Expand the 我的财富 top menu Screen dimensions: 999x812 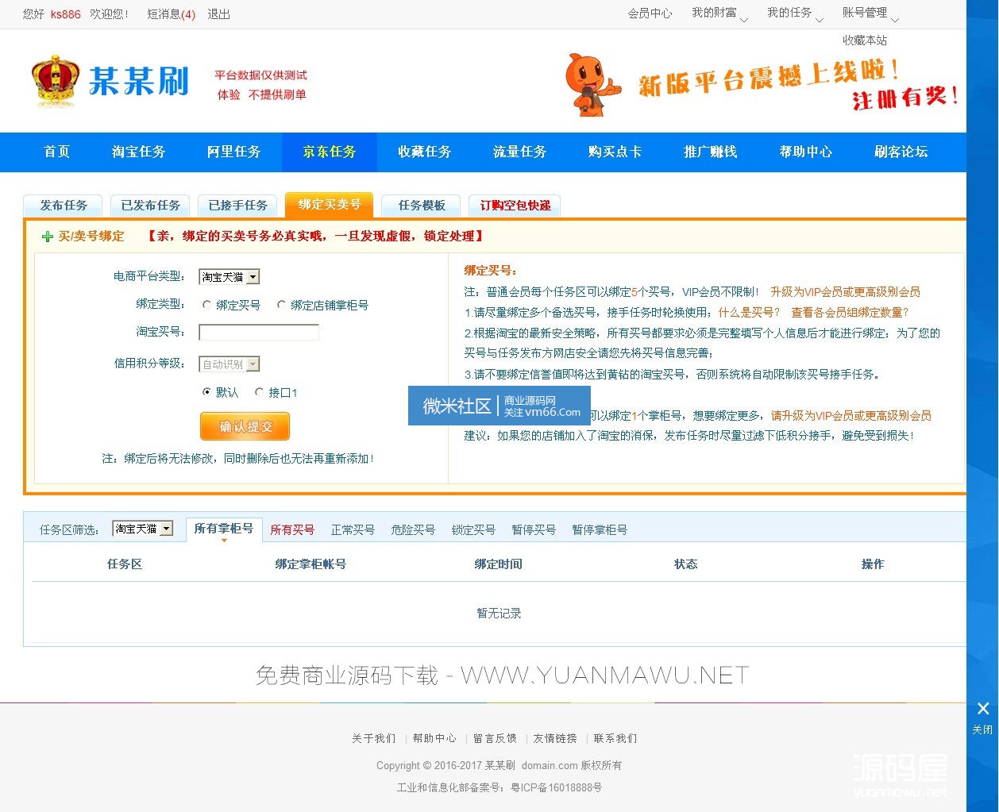719,13
